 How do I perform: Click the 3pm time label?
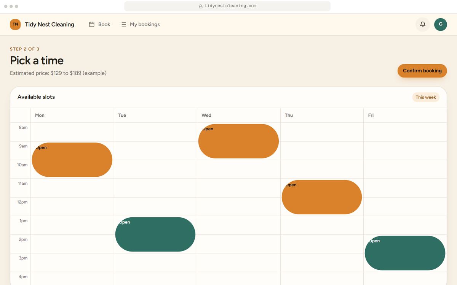point(23,258)
